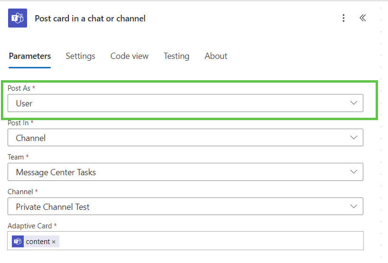
Task: Switch to the Code view tab
Action: (x=130, y=56)
